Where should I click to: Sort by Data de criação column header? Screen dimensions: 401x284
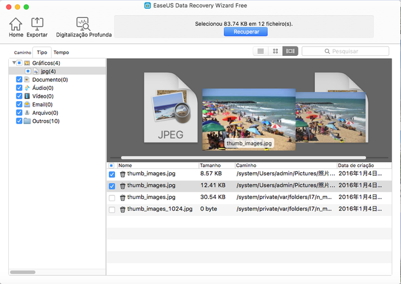click(x=364, y=165)
